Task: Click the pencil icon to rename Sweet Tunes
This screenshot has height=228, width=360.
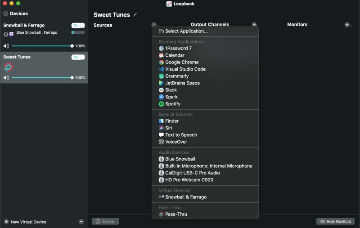Action: (135, 15)
